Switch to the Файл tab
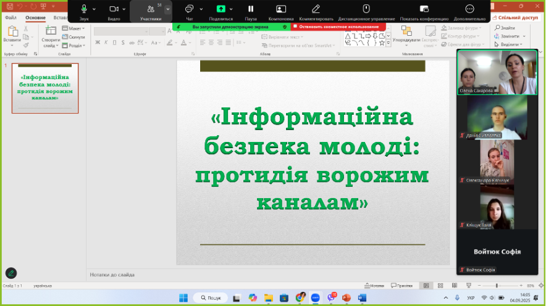Viewport: 546px width, 306px height. (x=10, y=18)
